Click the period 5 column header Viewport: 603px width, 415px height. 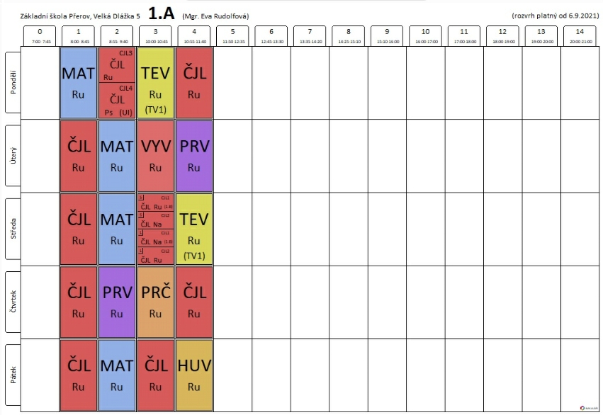click(x=232, y=36)
